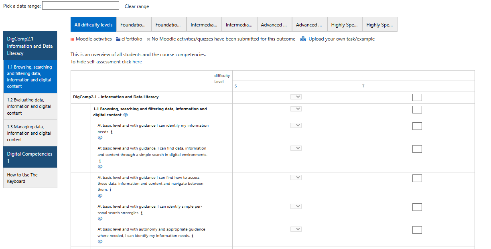The height and width of the screenshot is (249, 491).
Task: Open S dropdown for 'autonomy and appropriate guidance' row
Action: pos(296,229)
